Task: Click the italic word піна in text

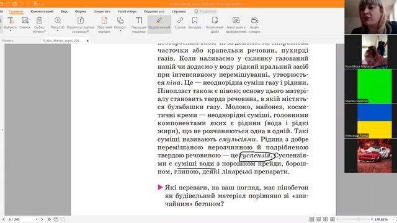Action: tap(173, 82)
